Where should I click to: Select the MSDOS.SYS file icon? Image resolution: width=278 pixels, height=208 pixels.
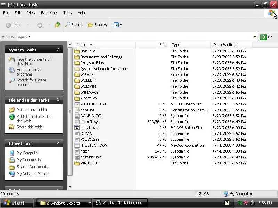pos(77,139)
